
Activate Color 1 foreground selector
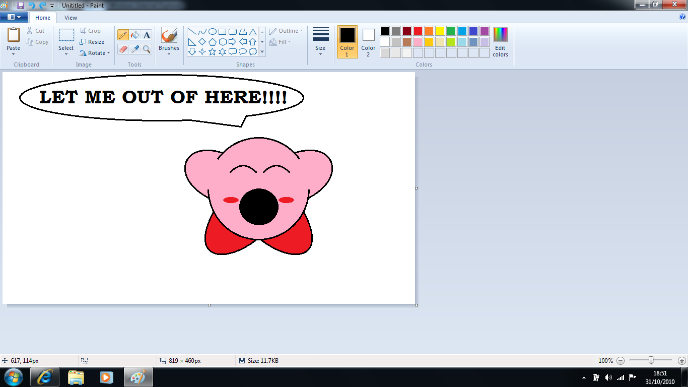click(x=347, y=42)
